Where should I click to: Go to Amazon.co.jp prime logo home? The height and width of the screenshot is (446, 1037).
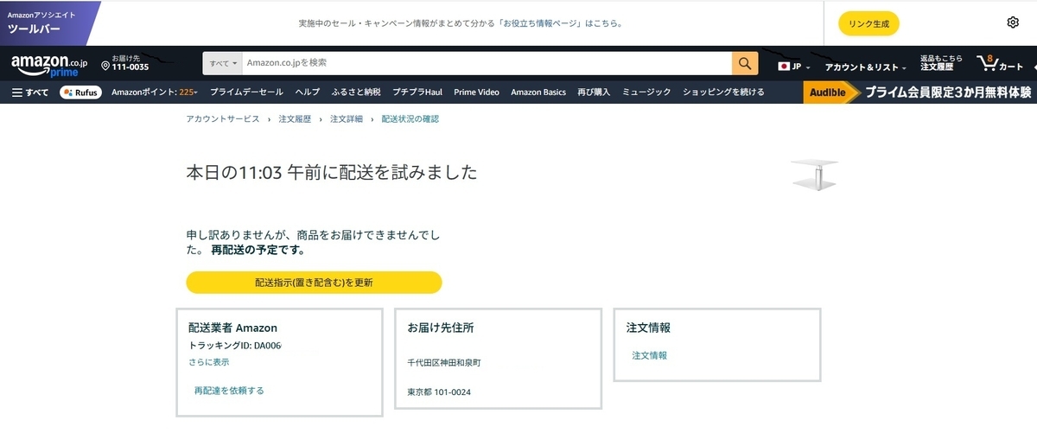[x=48, y=65]
